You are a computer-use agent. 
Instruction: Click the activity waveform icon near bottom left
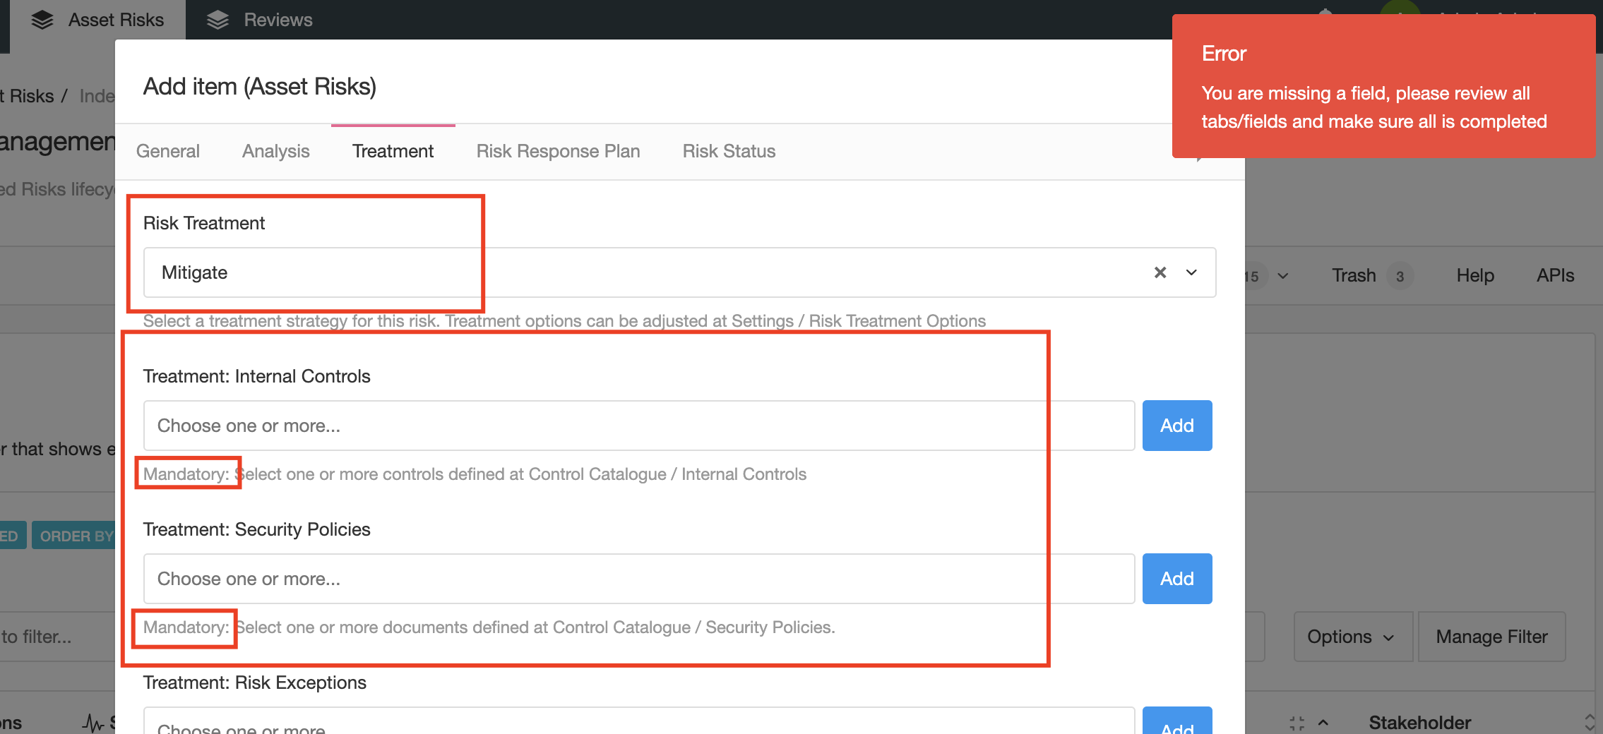(91, 723)
